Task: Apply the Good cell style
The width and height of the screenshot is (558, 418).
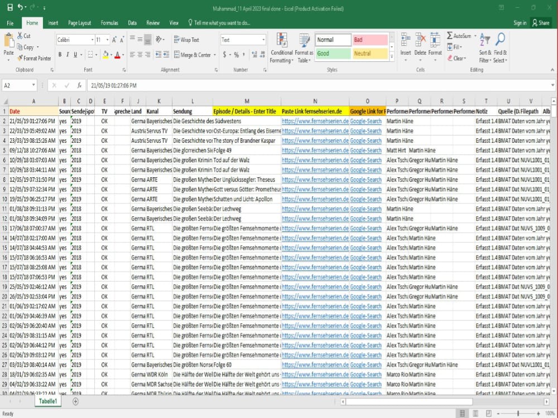Action: [x=333, y=54]
